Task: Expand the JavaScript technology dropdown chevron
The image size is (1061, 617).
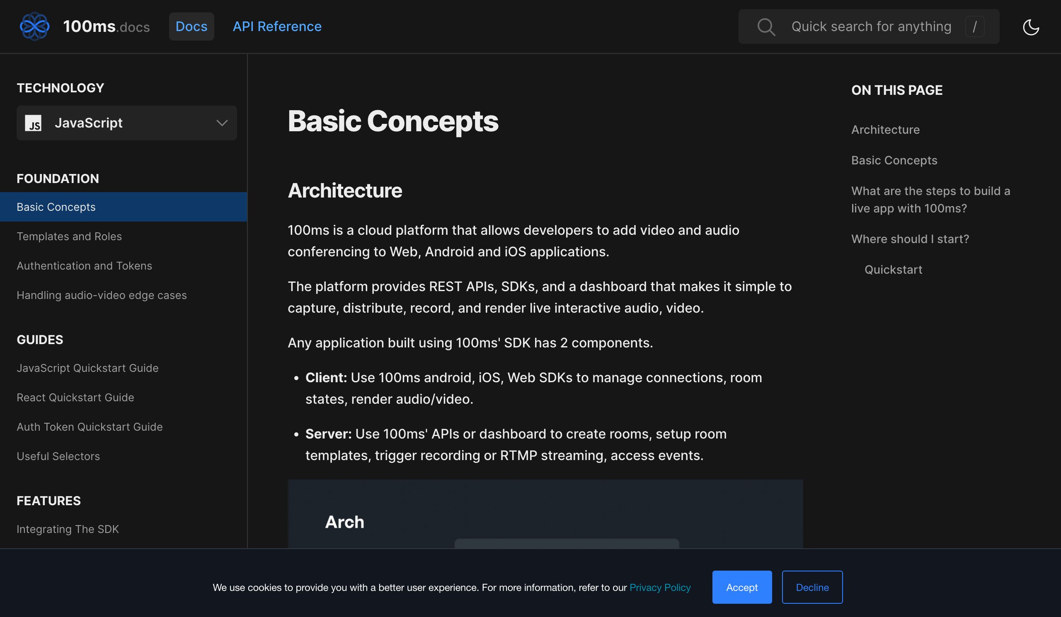Action: (x=222, y=123)
